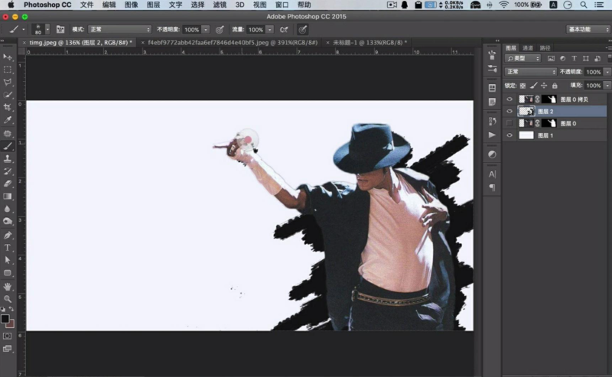
Task: Select the Type (T) tool
Action: 8,248
